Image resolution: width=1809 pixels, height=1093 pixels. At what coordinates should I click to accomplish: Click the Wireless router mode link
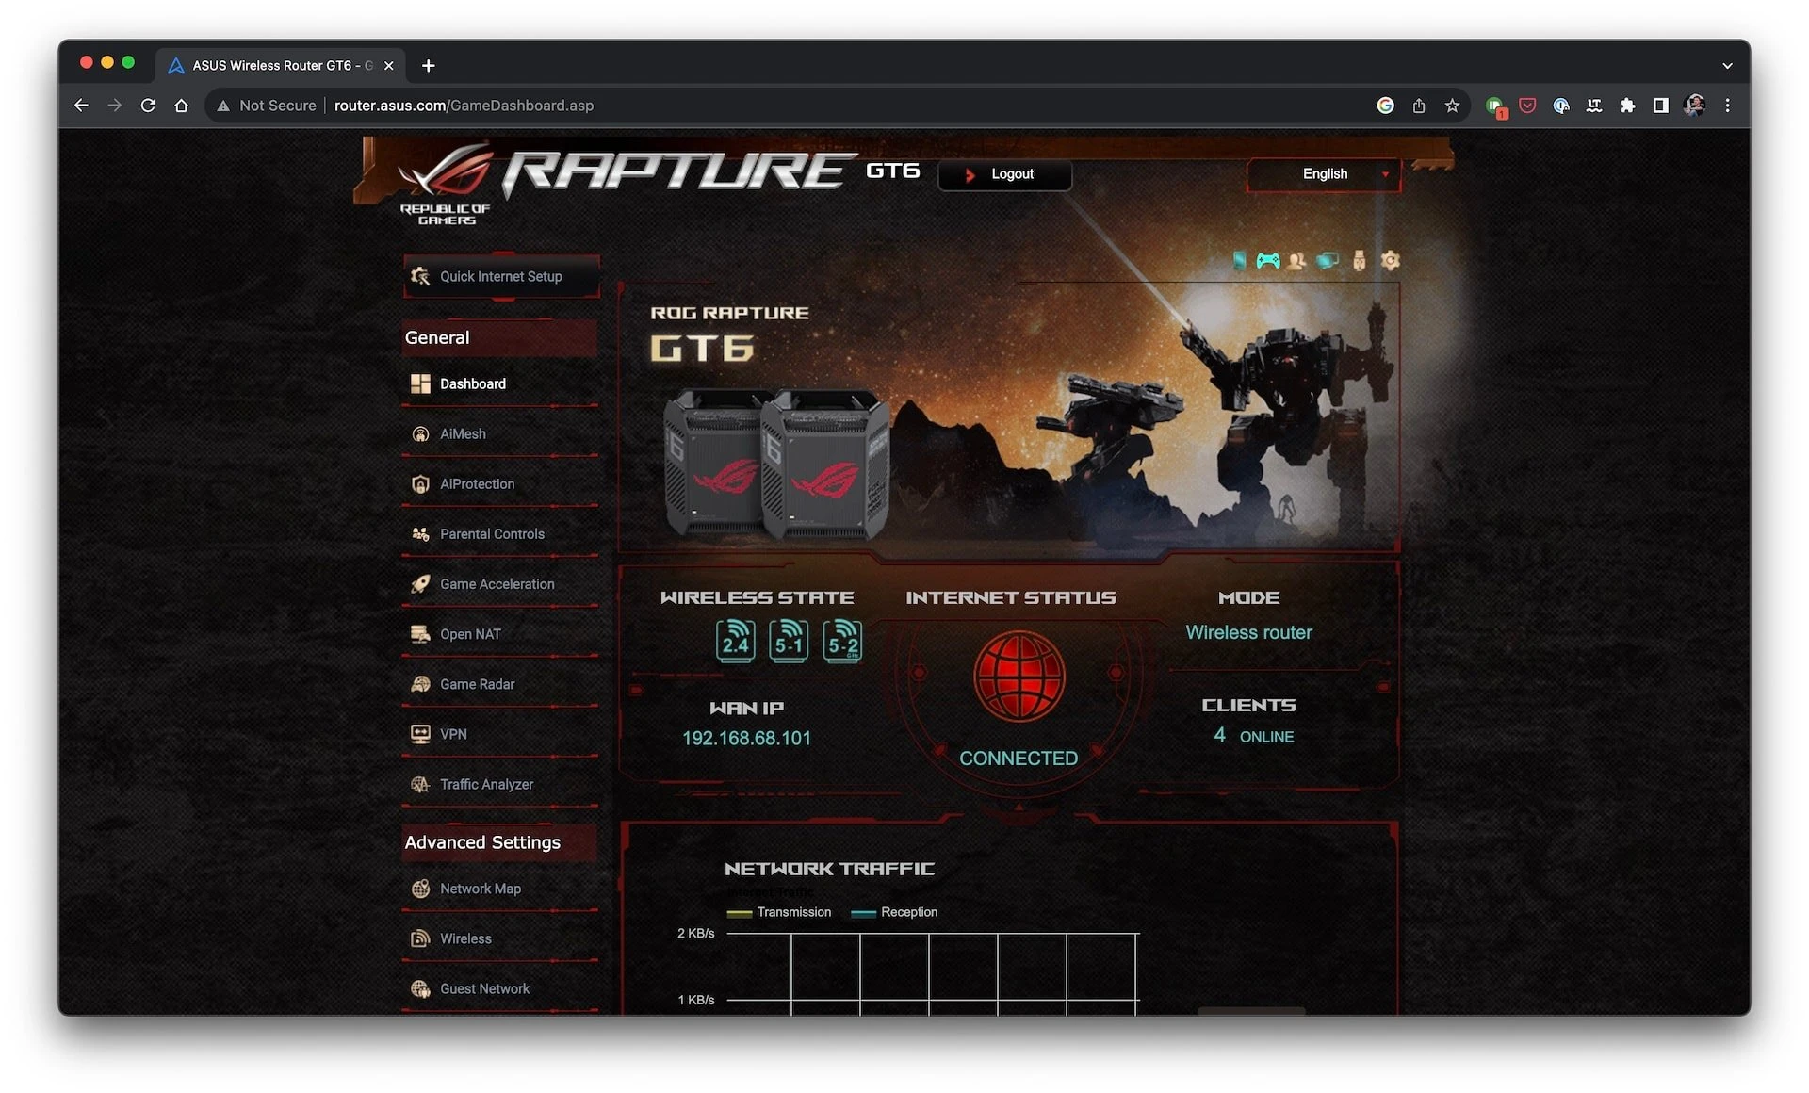click(1248, 632)
